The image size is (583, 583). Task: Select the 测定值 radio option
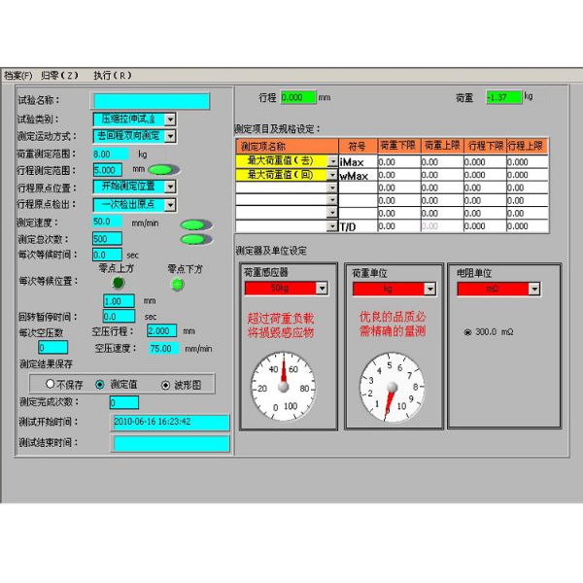[100, 384]
